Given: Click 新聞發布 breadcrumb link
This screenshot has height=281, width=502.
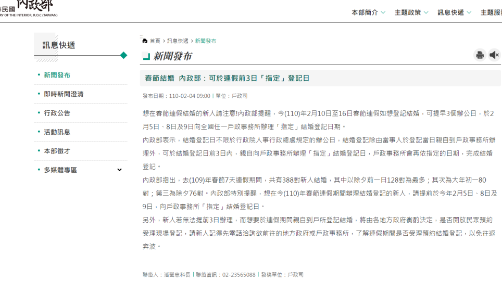Looking at the screenshot, I should tap(206, 41).
